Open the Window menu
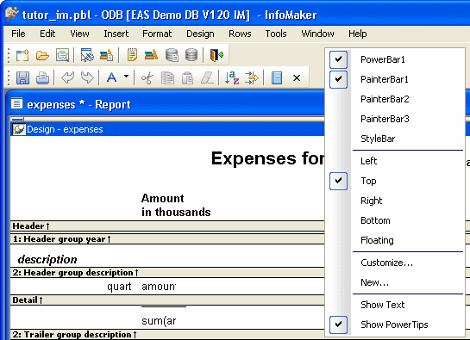470x340 pixels. tap(317, 34)
